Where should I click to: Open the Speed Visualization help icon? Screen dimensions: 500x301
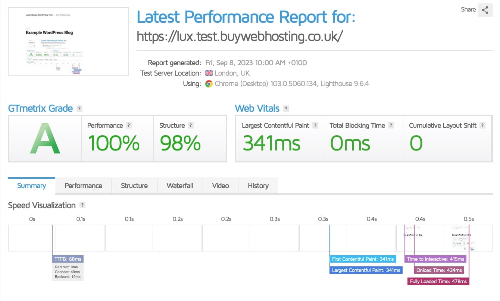point(82,205)
